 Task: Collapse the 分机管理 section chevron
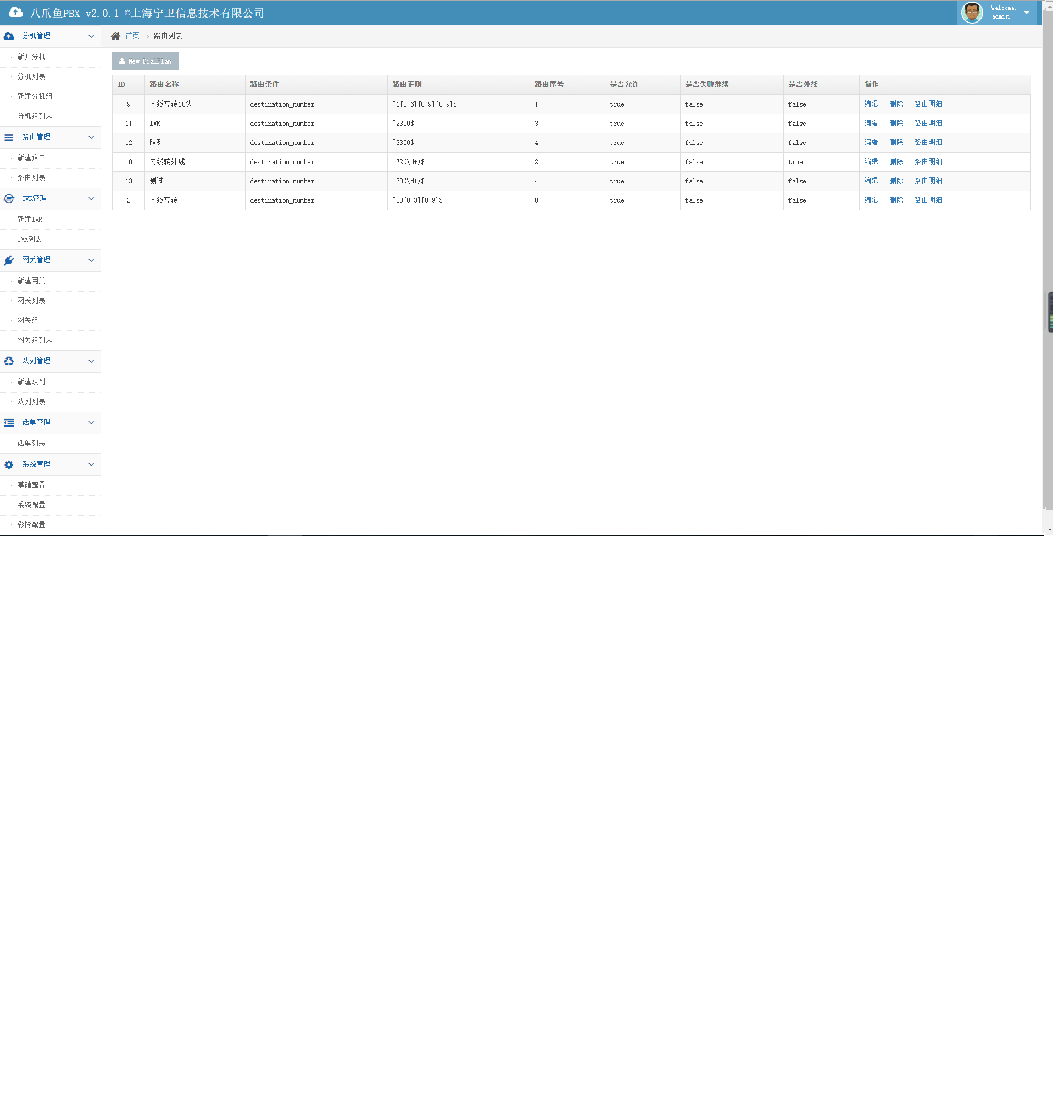(x=91, y=36)
